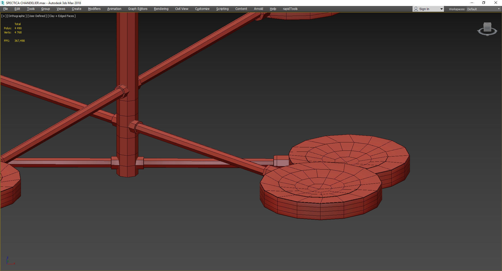Open the rapidTools menu
Image resolution: width=502 pixels, height=271 pixels.
pos(290,9)
